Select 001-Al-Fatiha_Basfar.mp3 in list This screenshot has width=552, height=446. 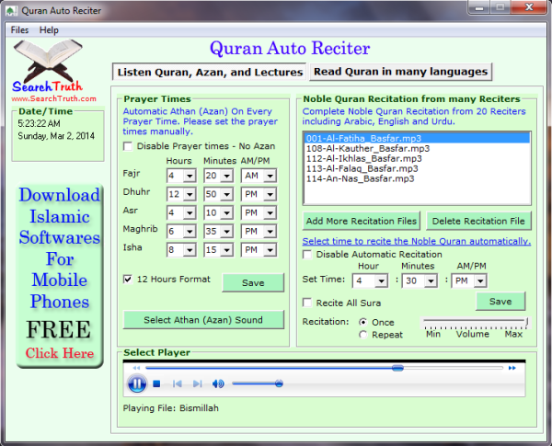pyautogui.click(x=417, y=138)
